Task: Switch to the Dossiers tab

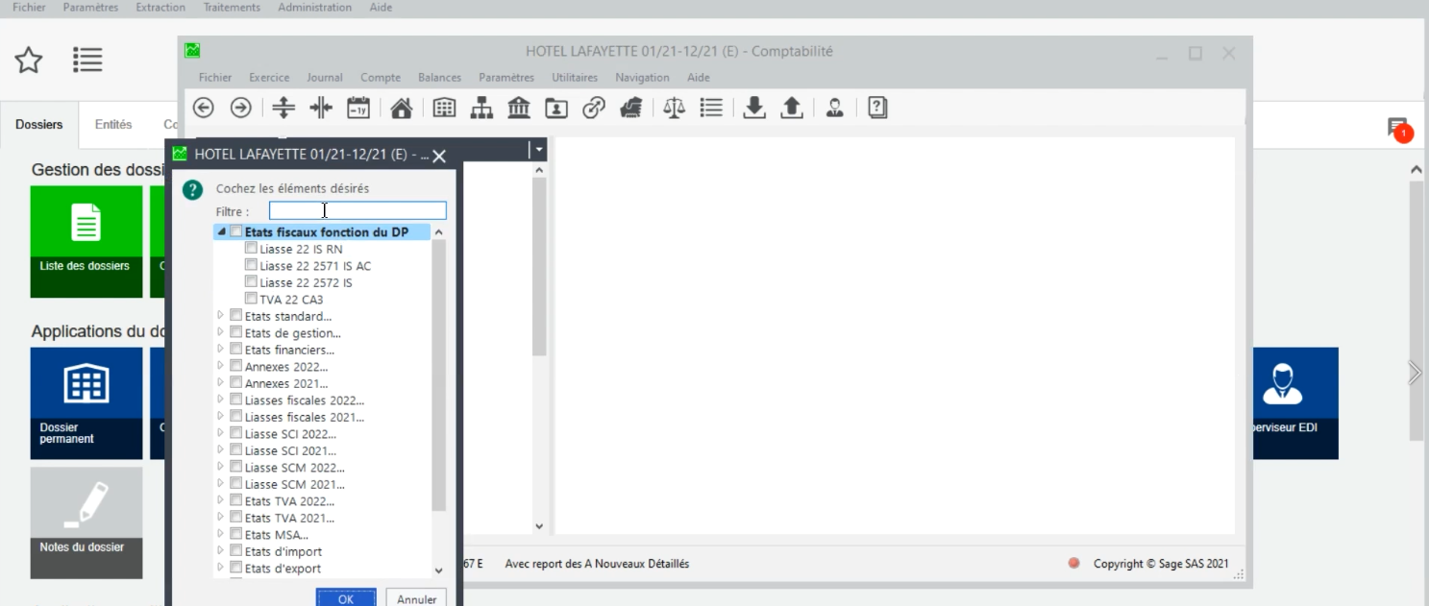Action: [39, 125]
